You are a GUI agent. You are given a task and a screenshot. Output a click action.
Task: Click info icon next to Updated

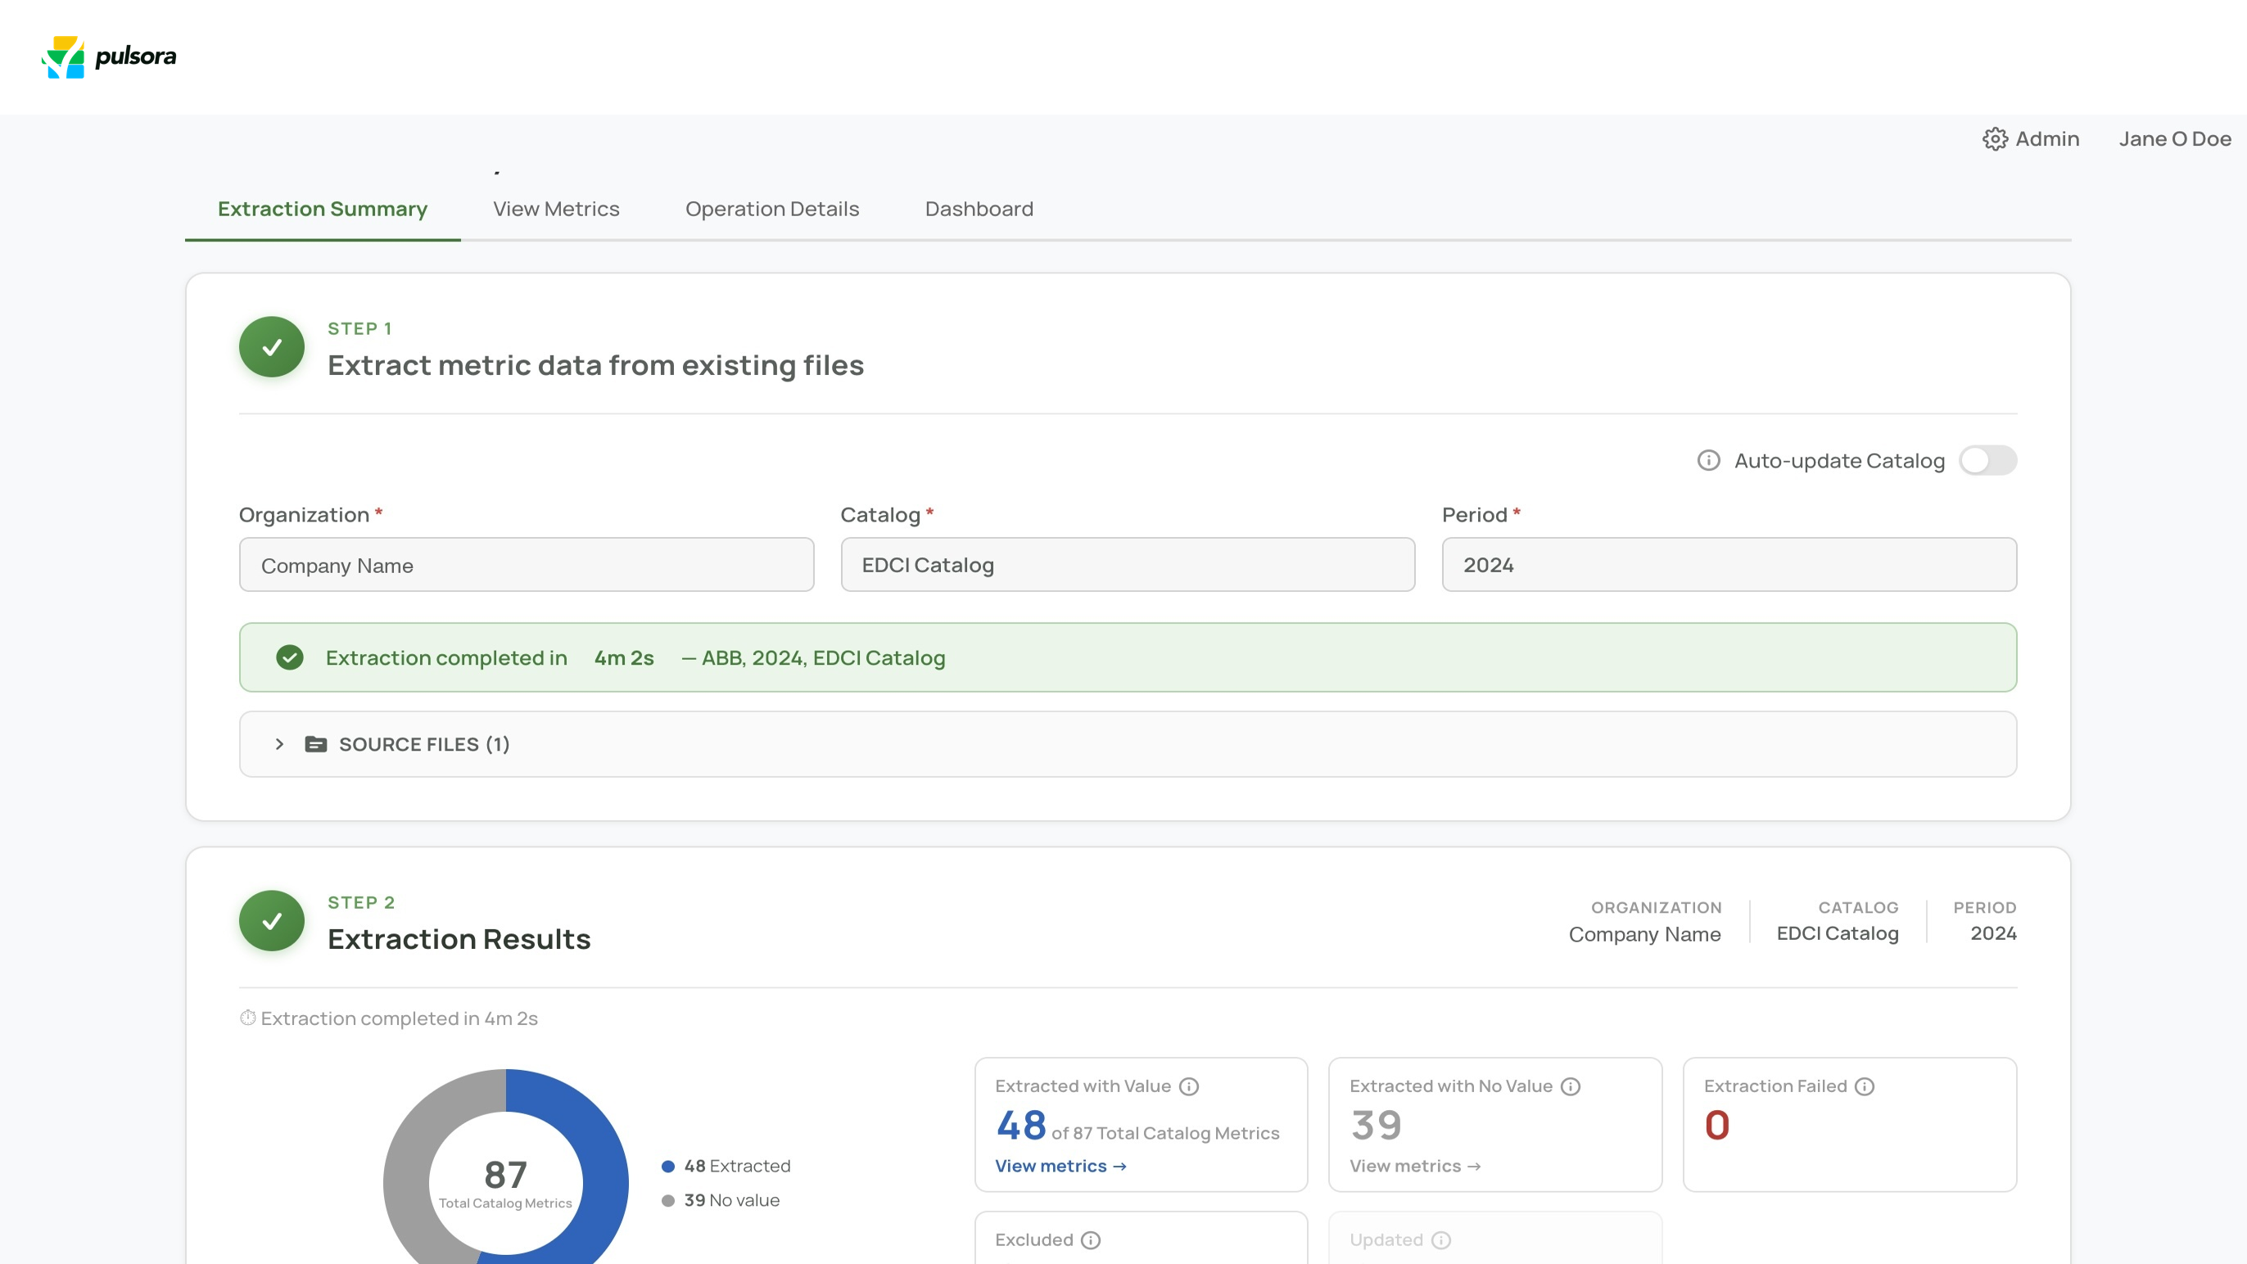click(x=1441, y=1240)
